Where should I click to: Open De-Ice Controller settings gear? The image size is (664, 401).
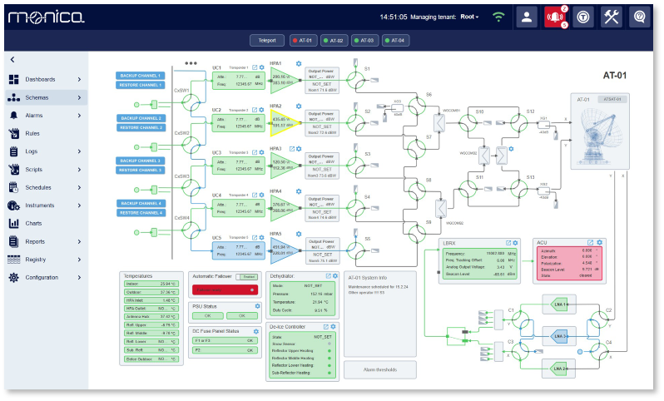(334, 326)
